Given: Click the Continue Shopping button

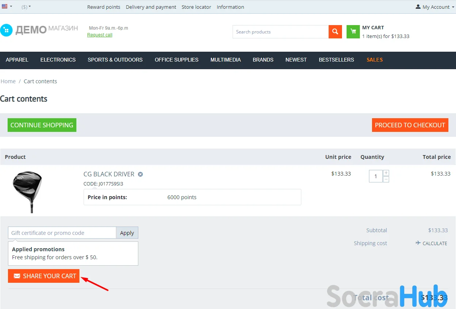Looking at the screenshot, I should click(x=42, y=125).
